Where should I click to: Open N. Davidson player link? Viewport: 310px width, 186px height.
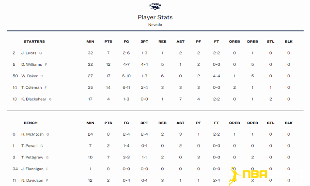tap(32, 181)
